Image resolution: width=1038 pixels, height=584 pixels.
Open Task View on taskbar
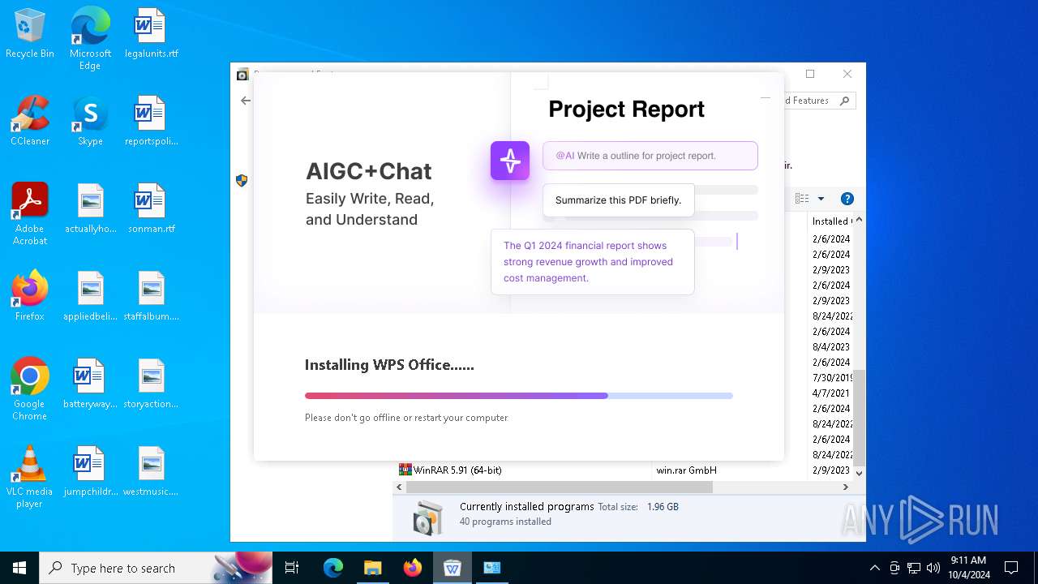click(292, 568)
